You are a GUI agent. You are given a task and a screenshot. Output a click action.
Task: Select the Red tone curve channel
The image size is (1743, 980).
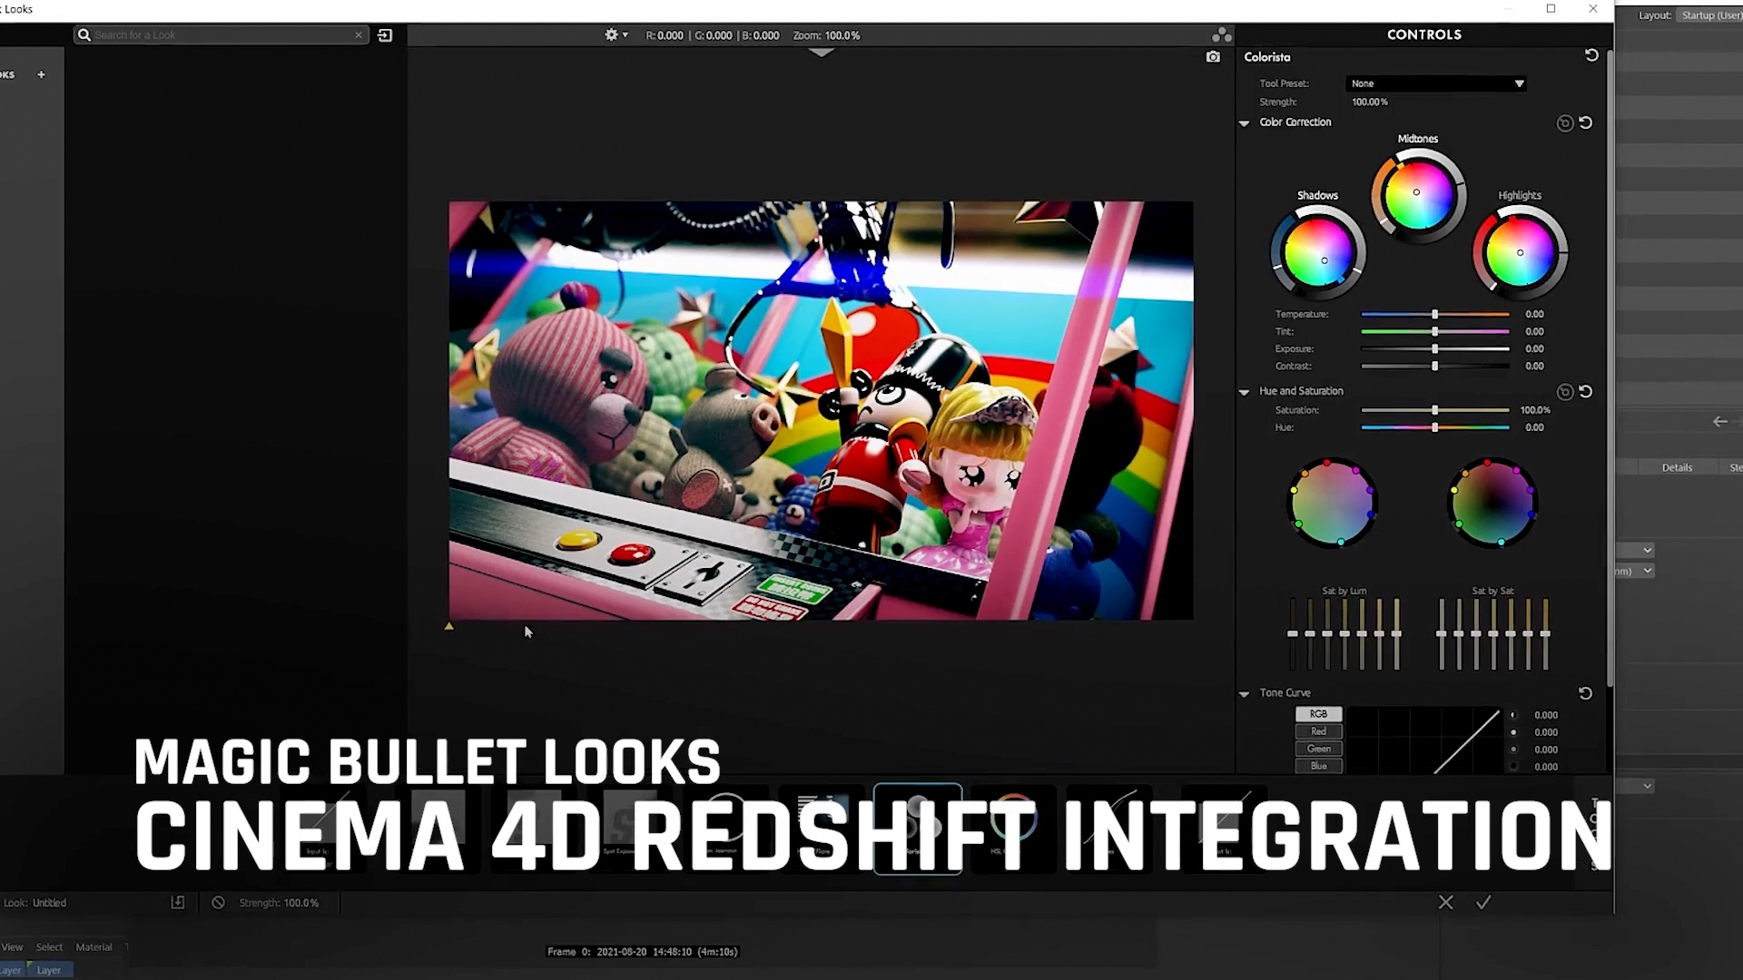pyautogui.click(x=1318, y=731)
